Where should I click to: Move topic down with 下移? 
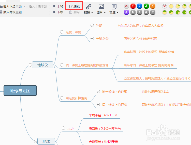pyautogui.click(x=58, y=12)
